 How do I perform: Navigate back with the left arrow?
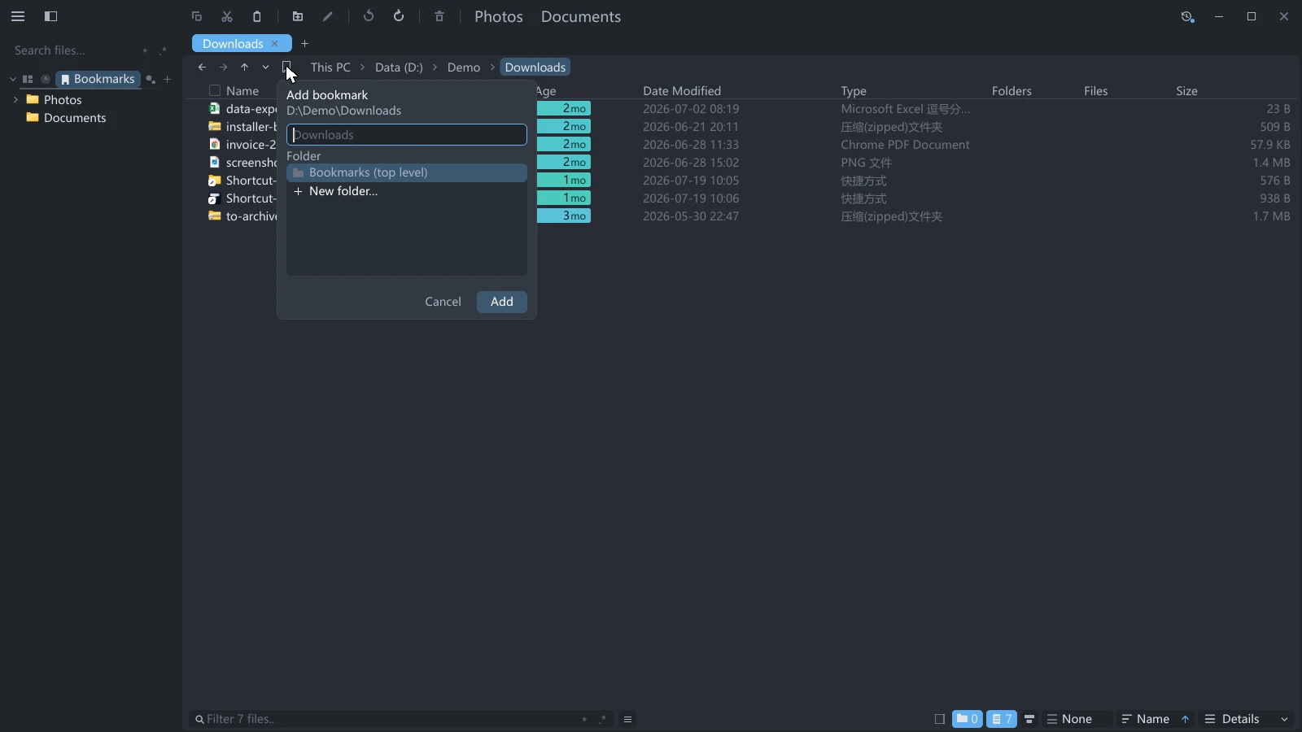click(x=202, y=68)
